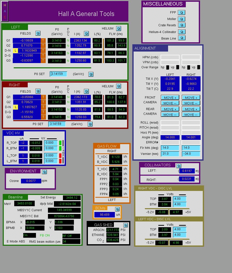This screenshot has height=273, width=232.
Task: Click Set Energy value 3484.12
Action: 72,198
